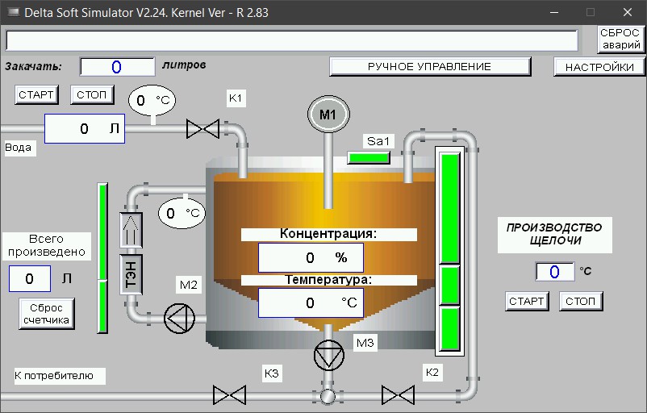Viewport: 647px width, 413px height.
Task: Click the K1 water inlet valve symbol
Action: (202, 129)
